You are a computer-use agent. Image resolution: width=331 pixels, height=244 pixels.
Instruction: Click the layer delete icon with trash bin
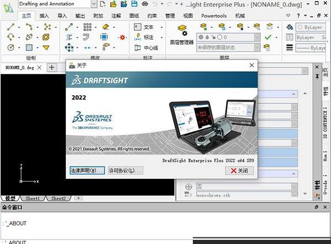(267, 48)
